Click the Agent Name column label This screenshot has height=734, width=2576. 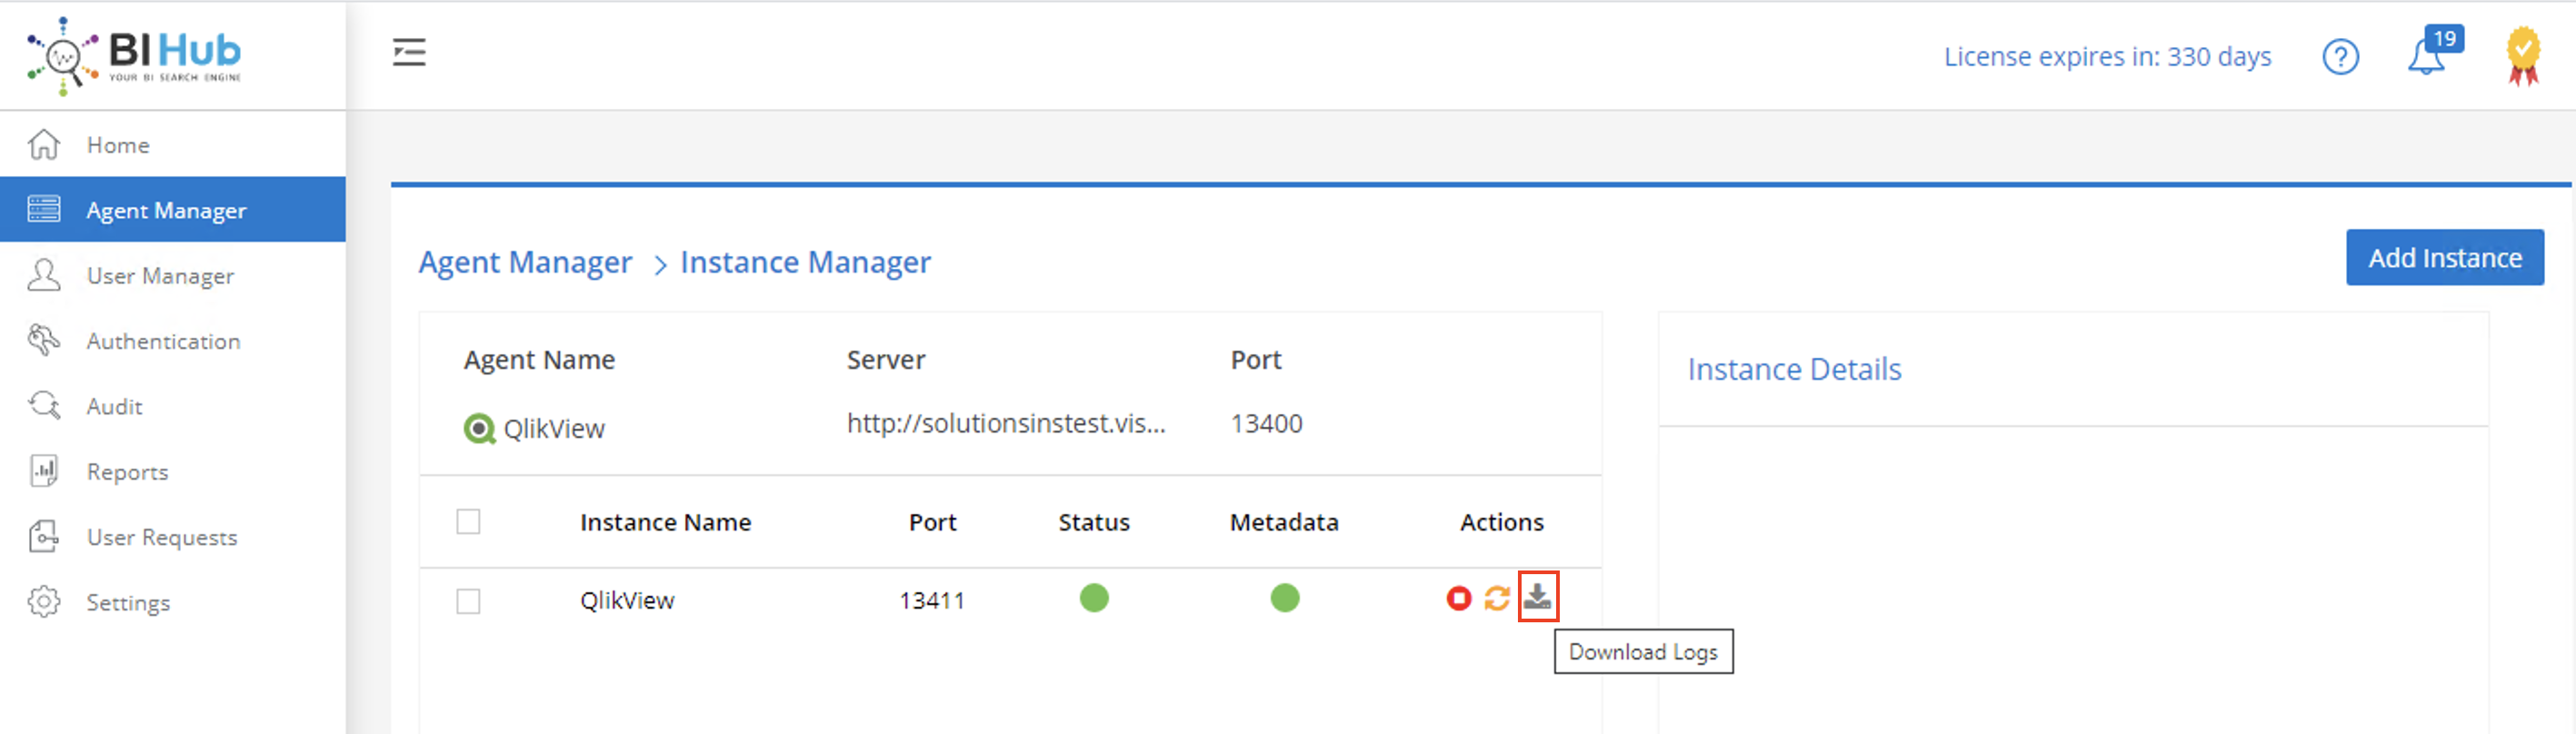pyautogui.click(x=539, y=360)
